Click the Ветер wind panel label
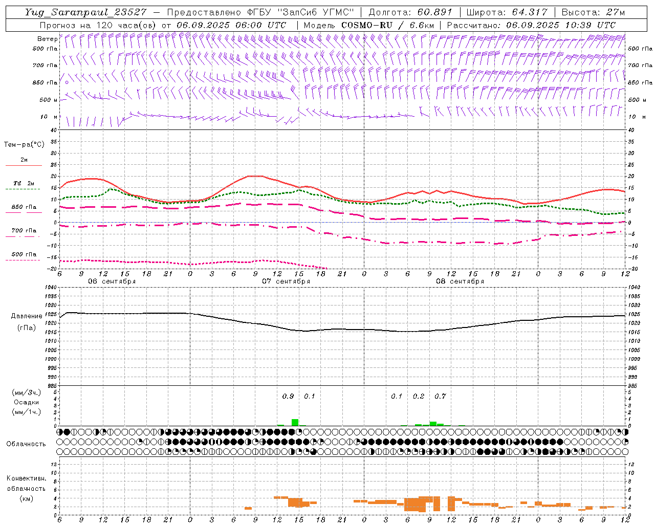Screen dimensions: 655x524 (47, 38)
